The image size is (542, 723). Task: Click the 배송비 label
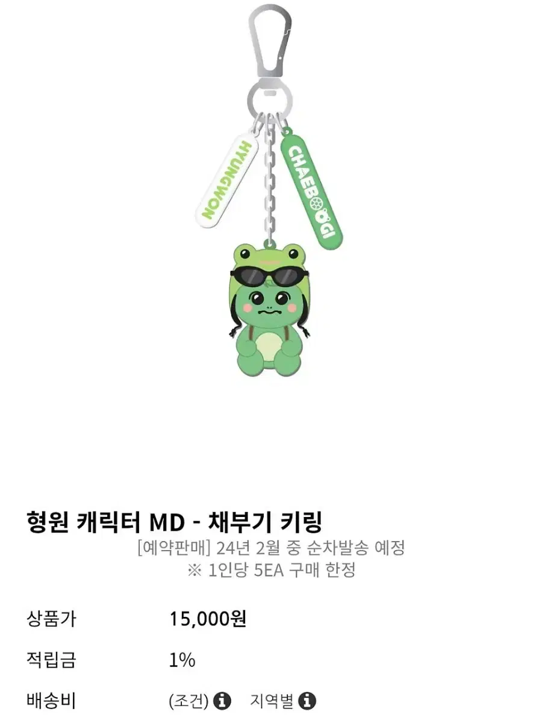51,701
